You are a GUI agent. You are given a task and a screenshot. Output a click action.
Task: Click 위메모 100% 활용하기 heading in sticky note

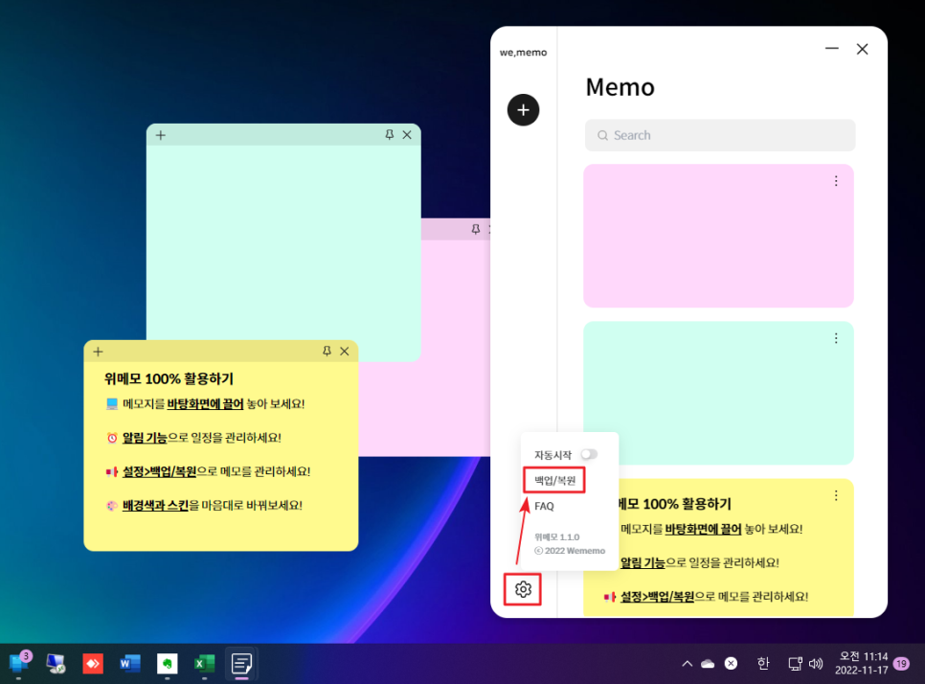point(169,378)
